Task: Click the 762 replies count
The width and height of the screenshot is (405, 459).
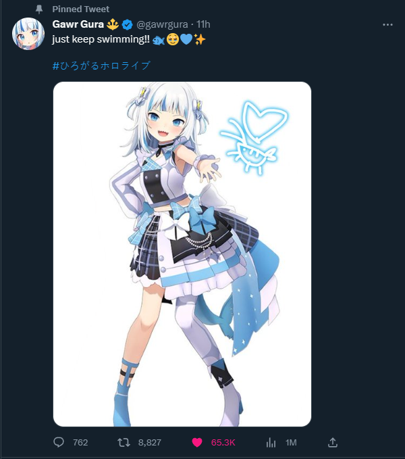Action: [80, 442]
